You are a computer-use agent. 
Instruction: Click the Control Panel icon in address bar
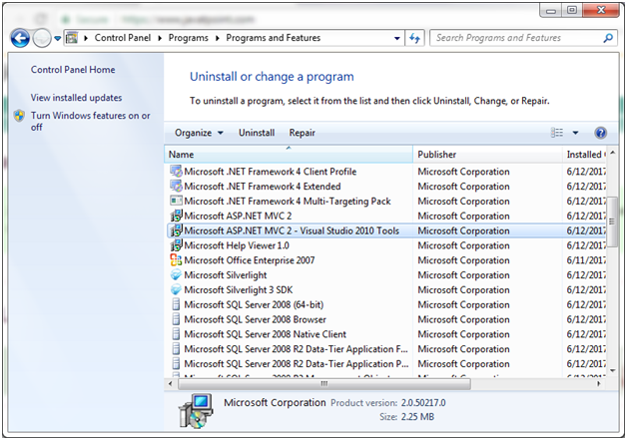pos(72,38)
